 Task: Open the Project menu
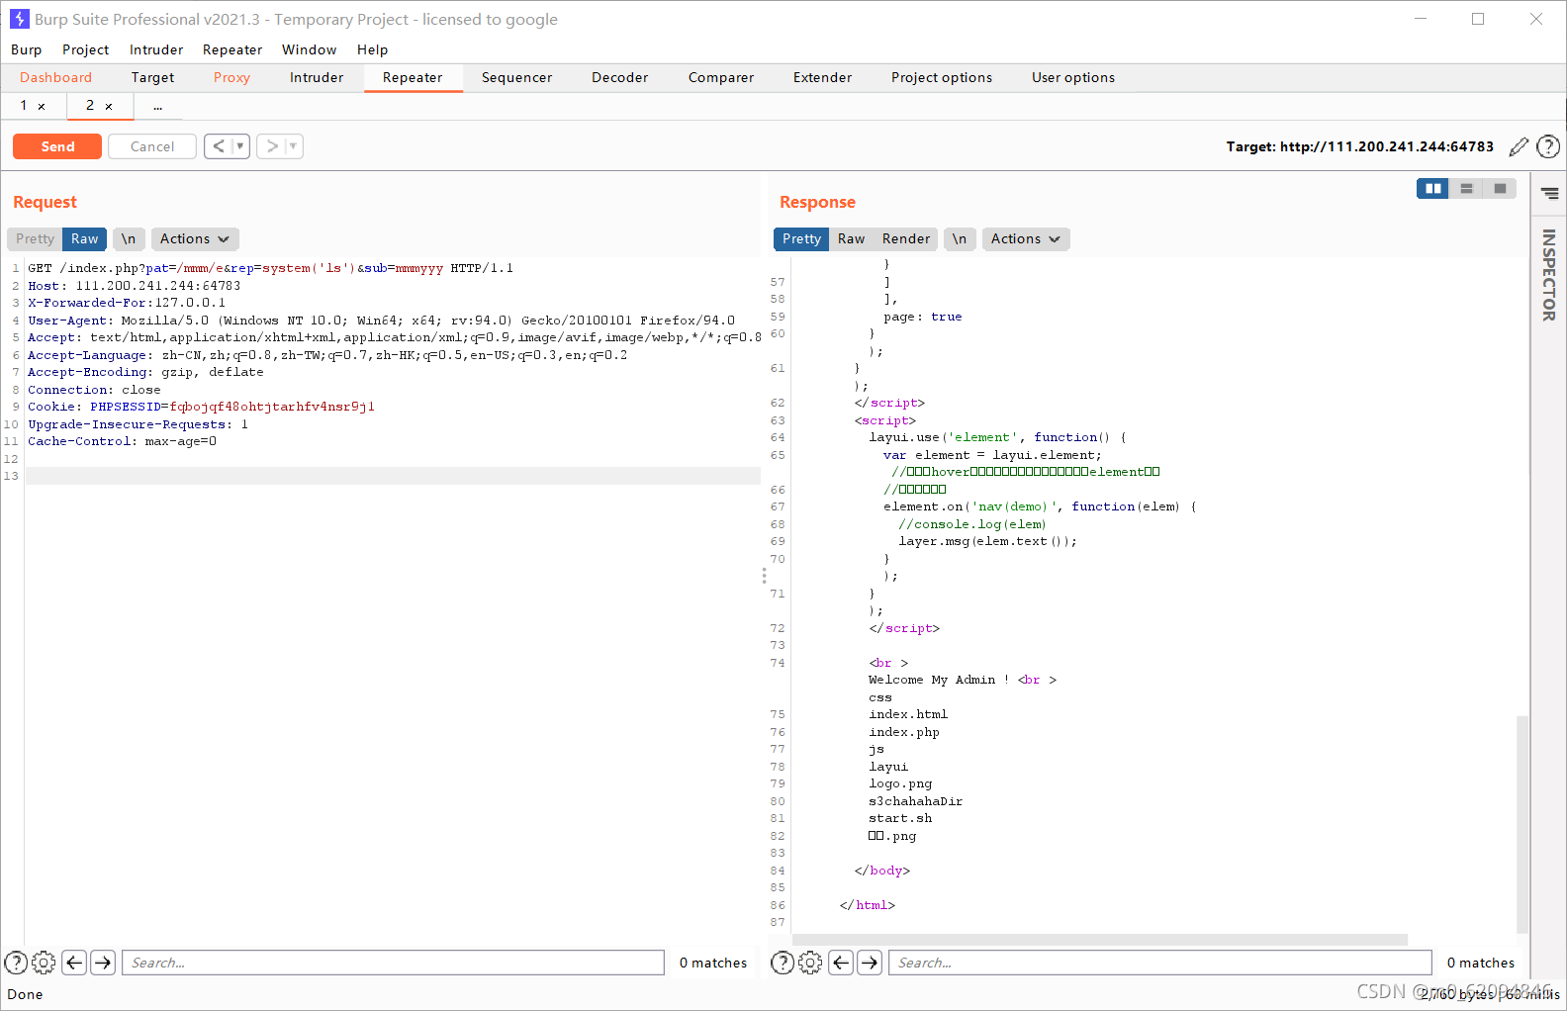coord(85,49)
